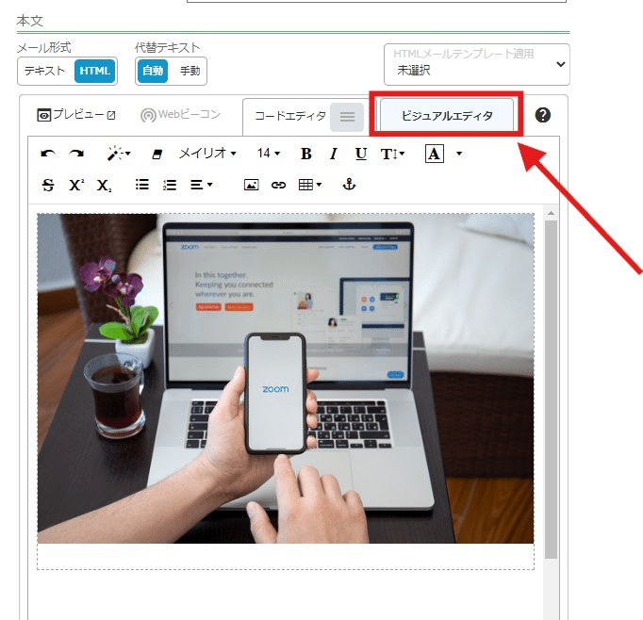This screenshot has height=620, width=643.
Task: Open editor help question mark
Action: pos(543,115)
